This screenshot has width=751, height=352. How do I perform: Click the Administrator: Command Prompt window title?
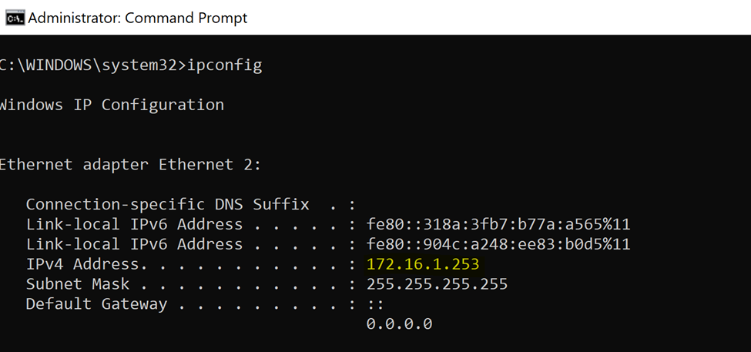(x=138, y=18)
